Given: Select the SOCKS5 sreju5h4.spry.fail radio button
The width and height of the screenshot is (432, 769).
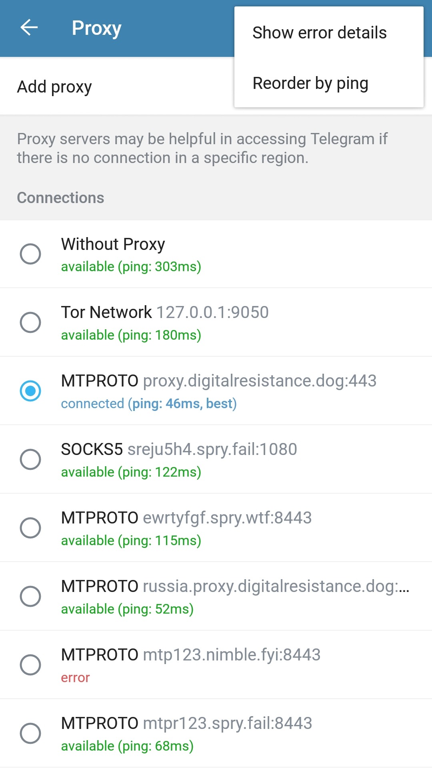Looking at the screenshot, I should coord(30,459).
